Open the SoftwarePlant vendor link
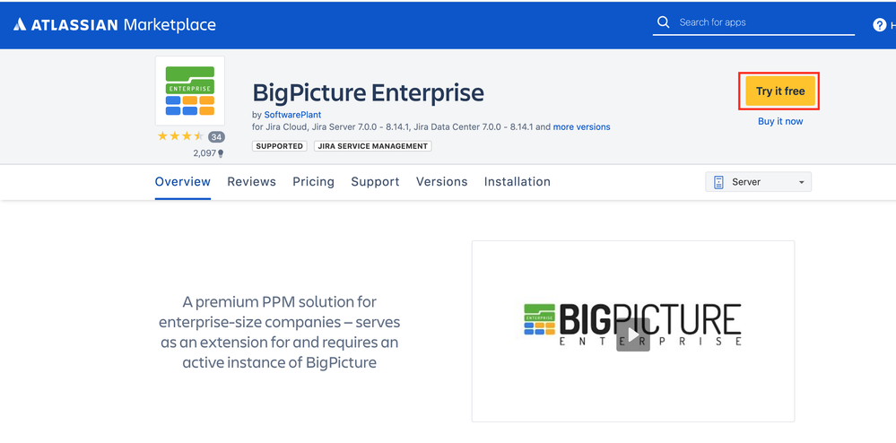Viewport: 896px width, 443px height. [292, 115]
